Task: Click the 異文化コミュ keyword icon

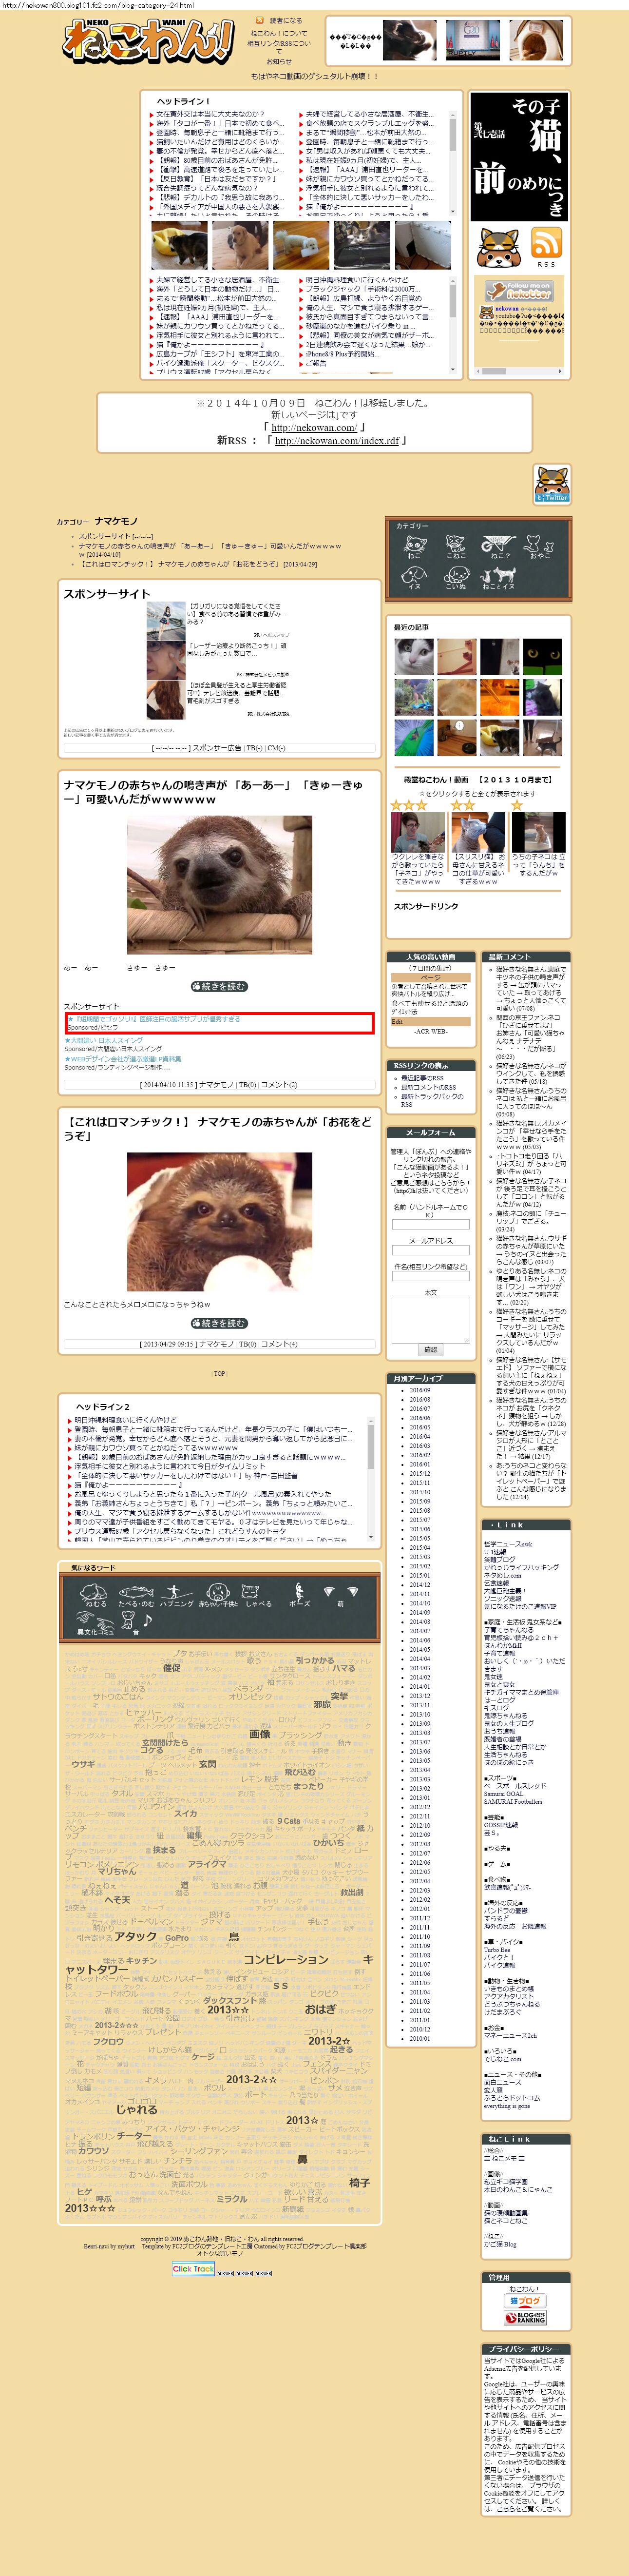Action: pos(95,1624)
